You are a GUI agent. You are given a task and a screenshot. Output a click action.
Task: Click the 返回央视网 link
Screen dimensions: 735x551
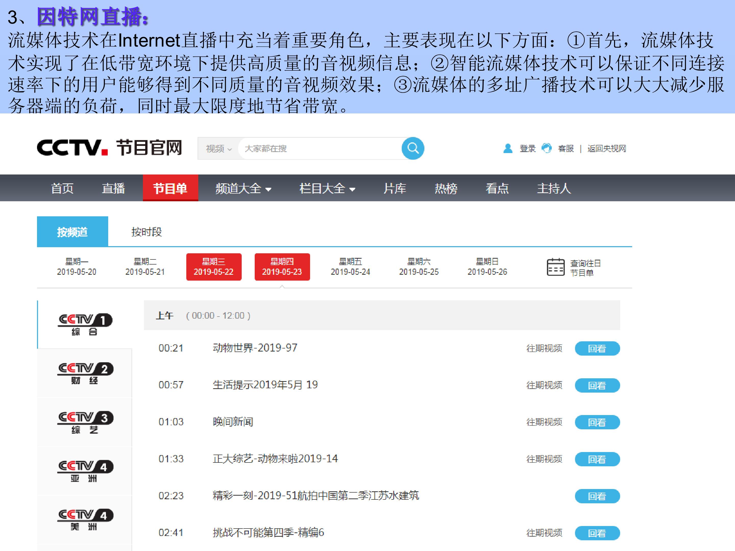point(607,148)
